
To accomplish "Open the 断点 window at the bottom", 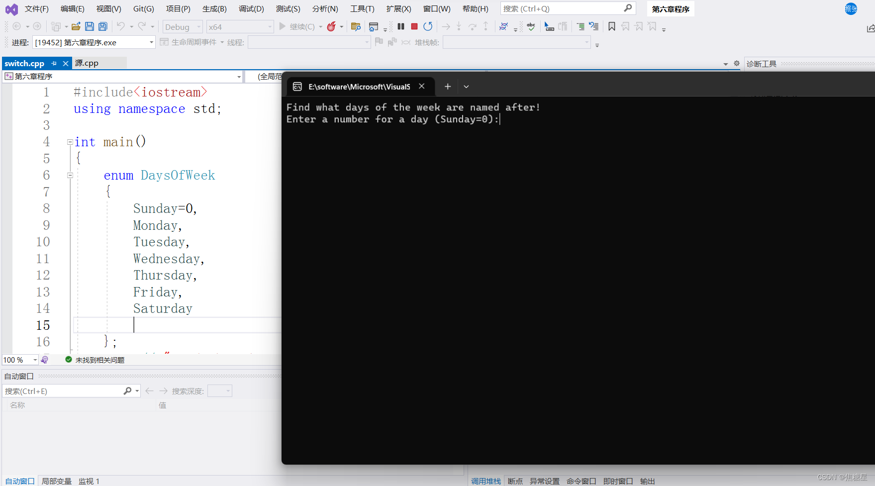I will 515,481.
